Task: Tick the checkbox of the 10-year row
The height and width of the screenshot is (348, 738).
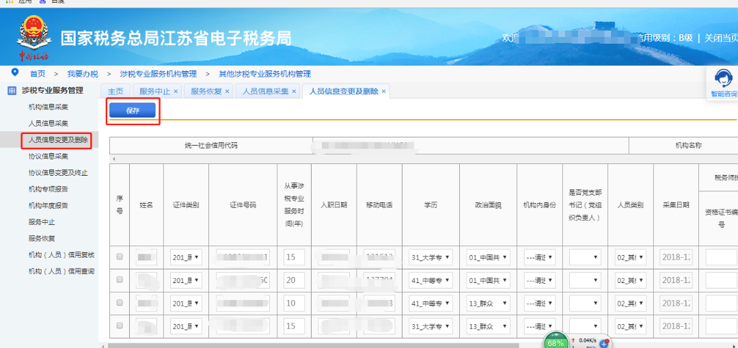Action: pyautogui.click(x=120, y=302)
